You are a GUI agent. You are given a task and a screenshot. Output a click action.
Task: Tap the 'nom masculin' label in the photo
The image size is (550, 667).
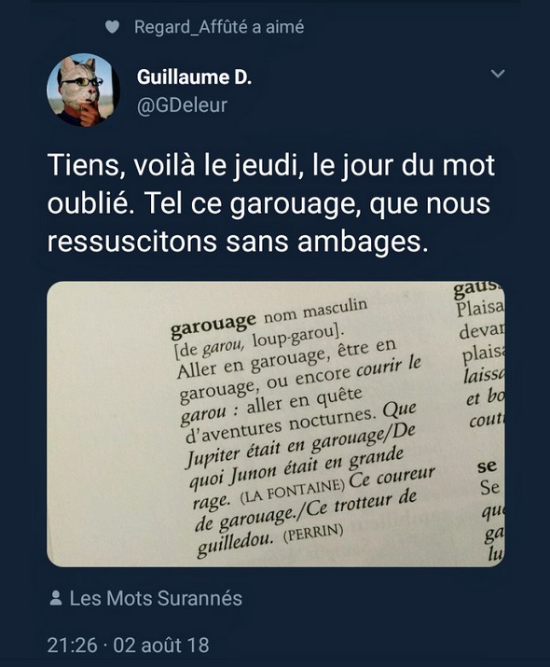[315, 311]
